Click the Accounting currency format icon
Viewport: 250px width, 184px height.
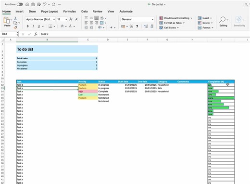pos(123,26)
